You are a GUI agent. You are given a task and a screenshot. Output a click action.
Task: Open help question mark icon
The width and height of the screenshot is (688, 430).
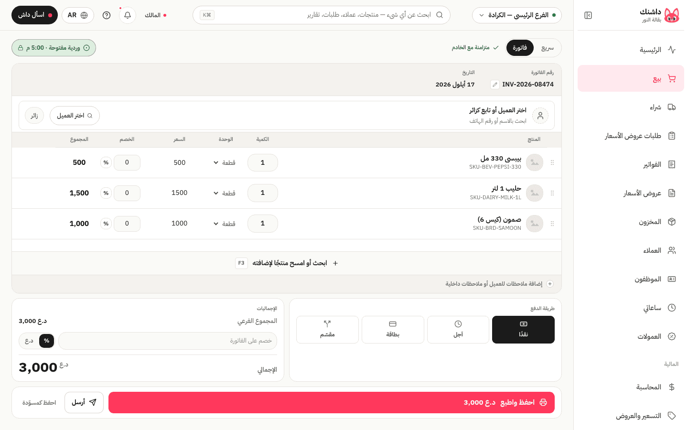click(x=107, y=15)
